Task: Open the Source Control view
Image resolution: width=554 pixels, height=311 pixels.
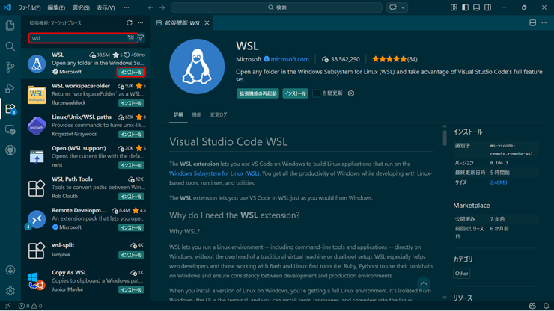Action: (10, 67)
